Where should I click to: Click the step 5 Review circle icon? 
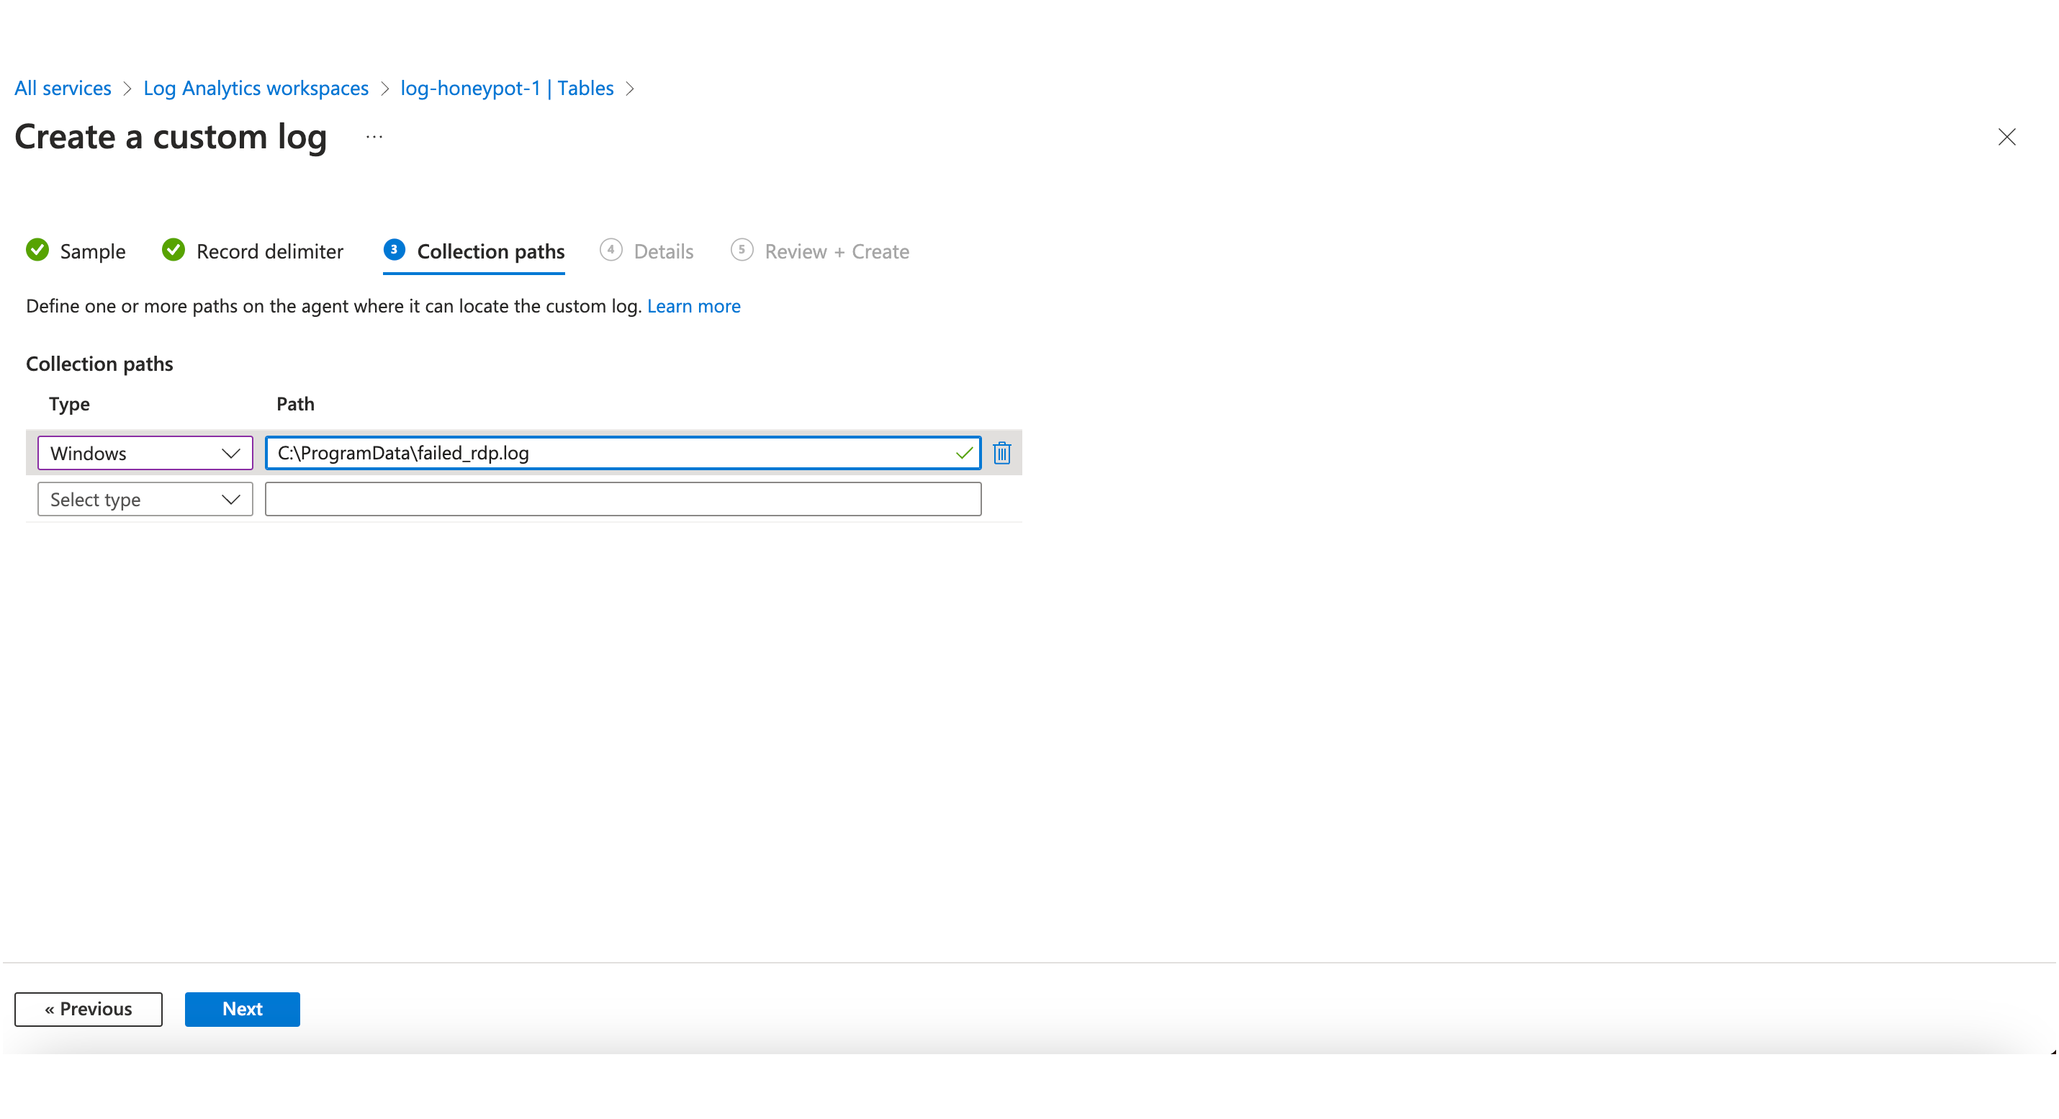[x=741, y=250]
